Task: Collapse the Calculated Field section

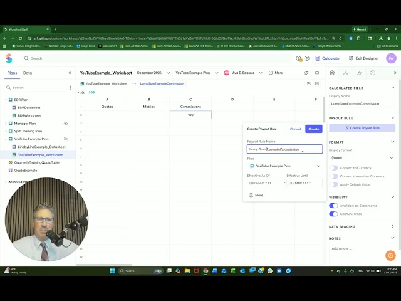Action: 393,88
